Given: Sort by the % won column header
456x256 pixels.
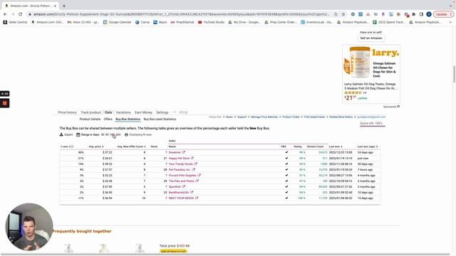Looking at the screenshot, I should coord(67,146).
